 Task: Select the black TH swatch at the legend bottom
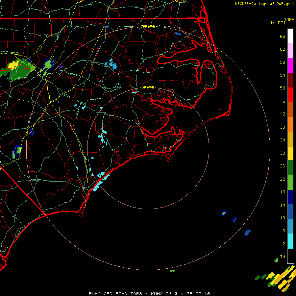[x=290, y=256]
